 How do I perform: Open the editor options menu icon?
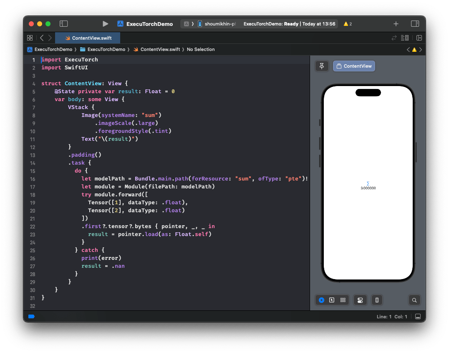pos(404,38)
